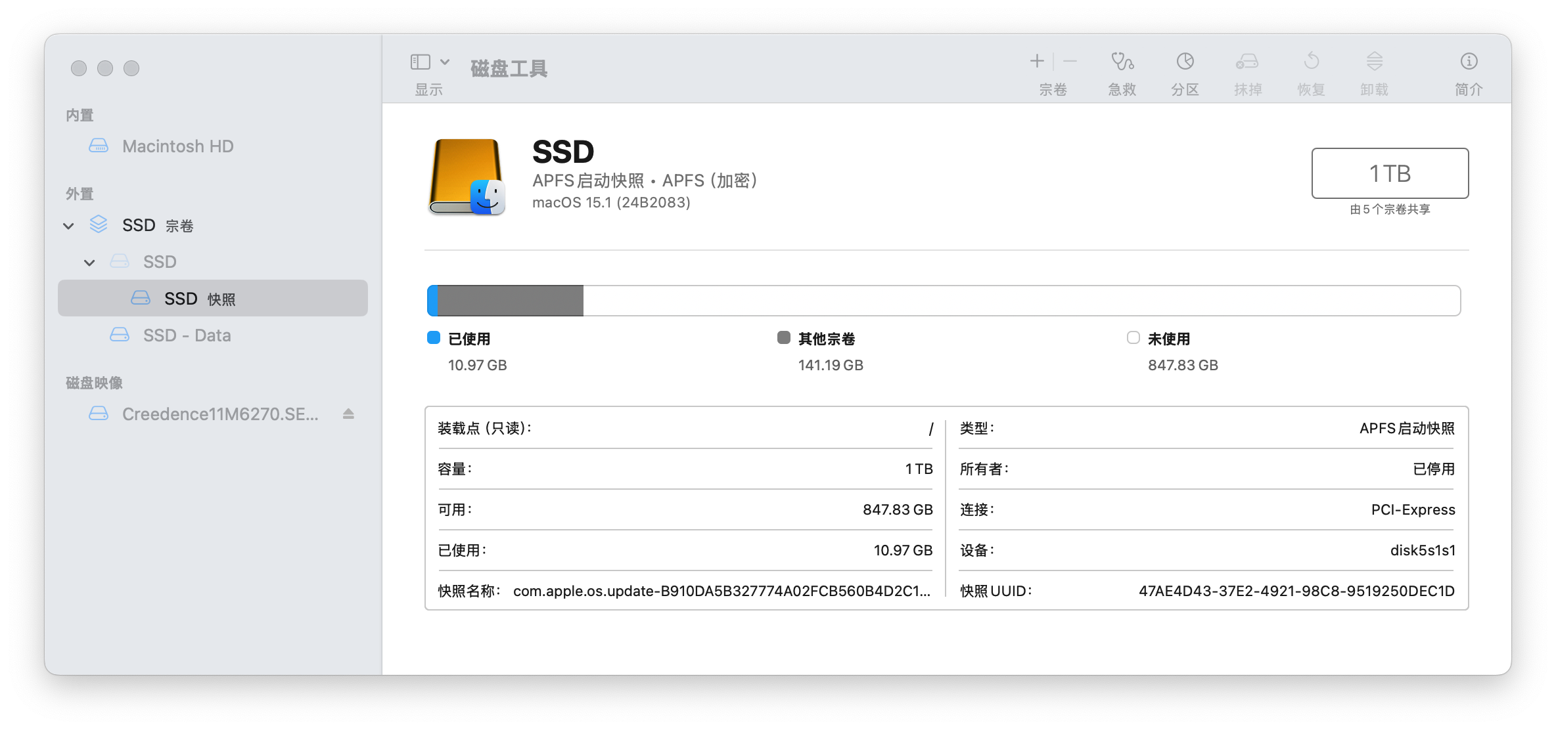This screenshot has height=730, width=1556.
Task: Eject the Creedence11M6270 disk image
Action: click(348, 414)
